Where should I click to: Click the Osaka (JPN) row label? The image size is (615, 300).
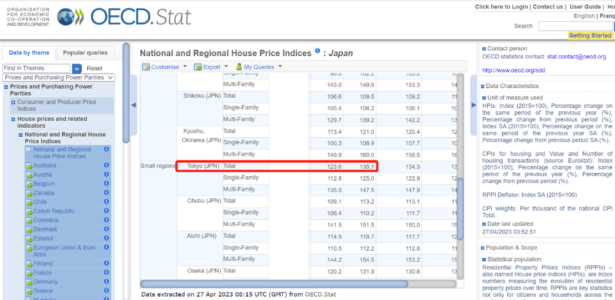(x=204, y=271)
